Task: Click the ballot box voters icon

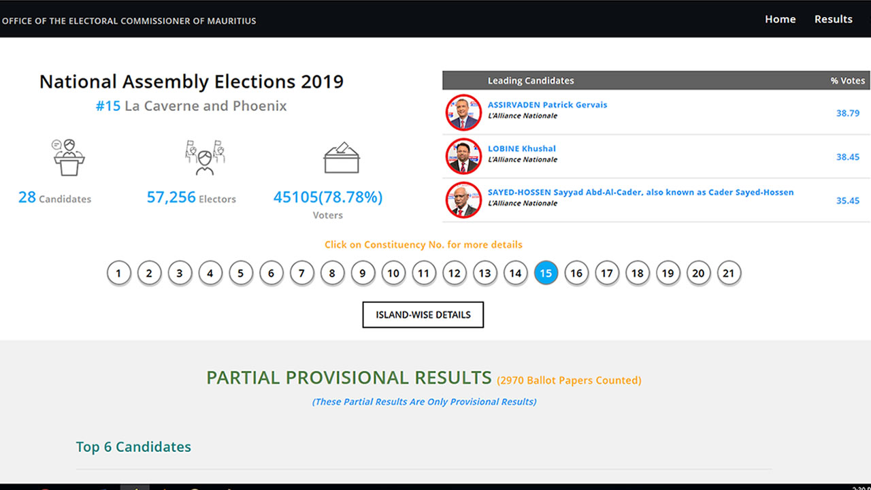Action: (342, 157)
